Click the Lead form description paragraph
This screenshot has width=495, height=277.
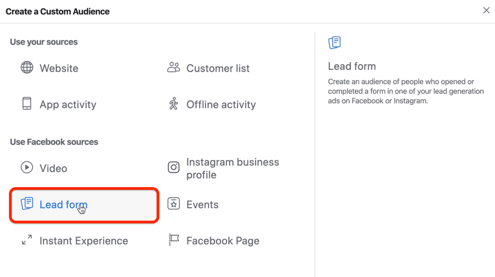pos(406,91)
